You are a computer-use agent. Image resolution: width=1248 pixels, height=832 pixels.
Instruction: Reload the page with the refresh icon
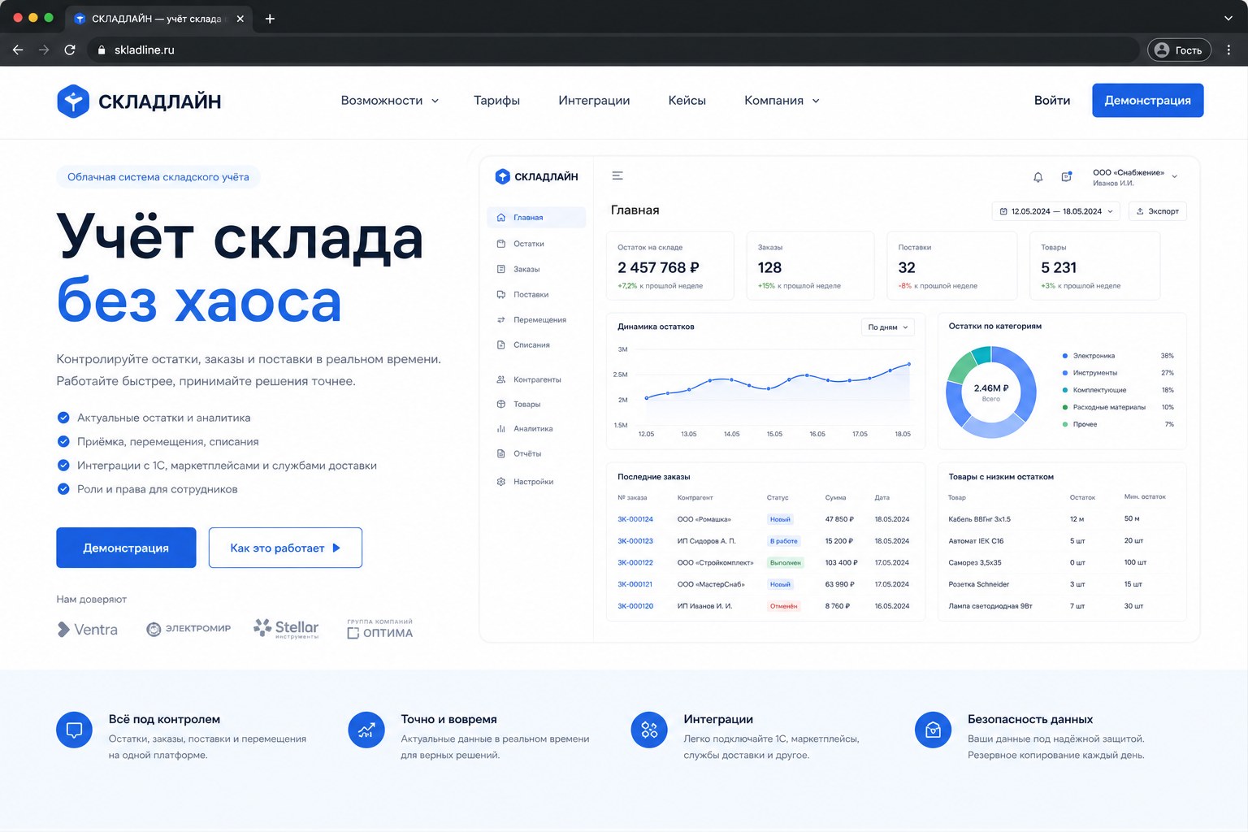click(x=70, y=50)
